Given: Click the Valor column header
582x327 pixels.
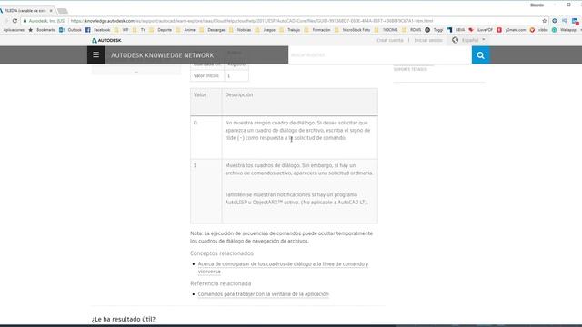Looking at the screenshot, I should coord(200,94).
